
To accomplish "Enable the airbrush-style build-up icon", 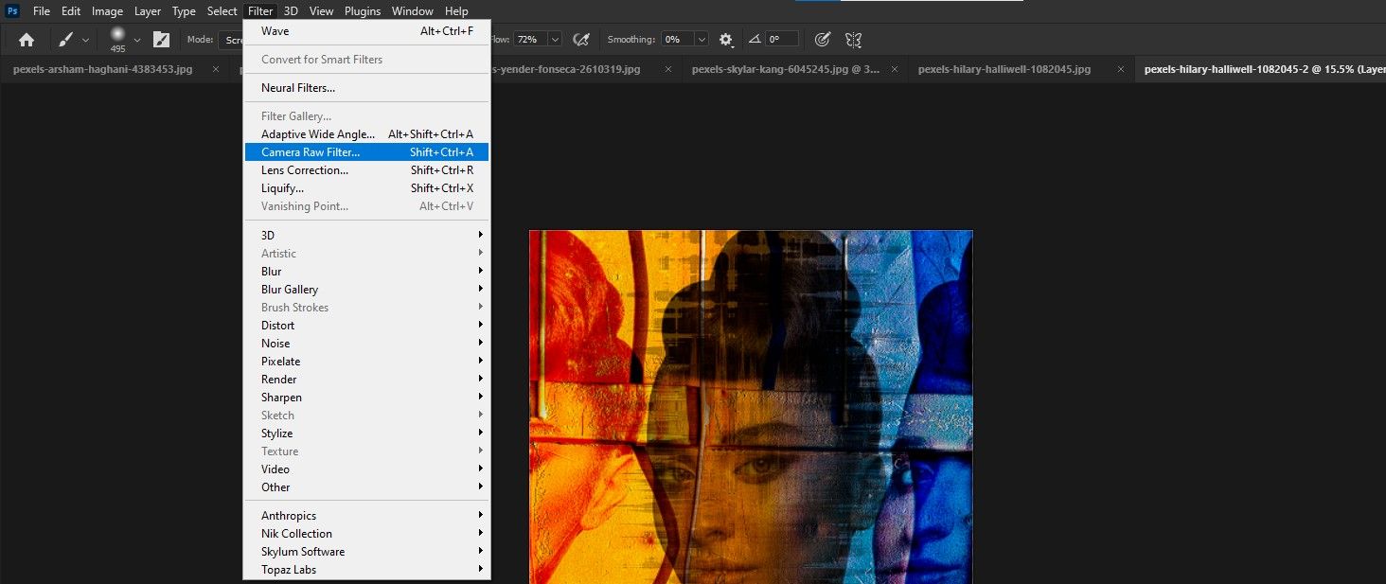I will click(x=581, y=39).
